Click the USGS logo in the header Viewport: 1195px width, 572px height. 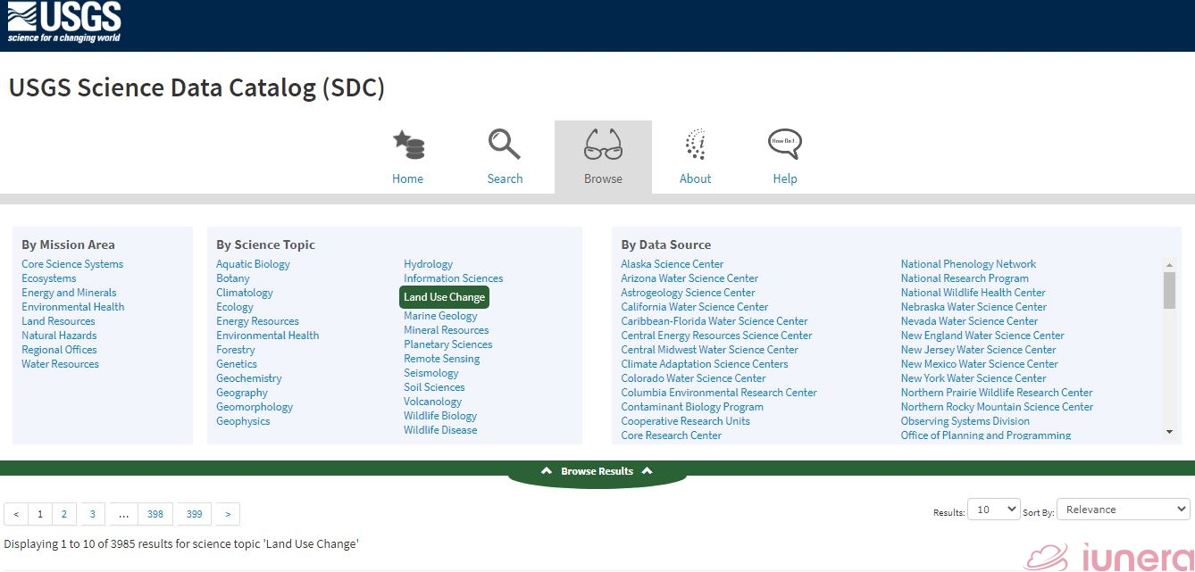63,20
